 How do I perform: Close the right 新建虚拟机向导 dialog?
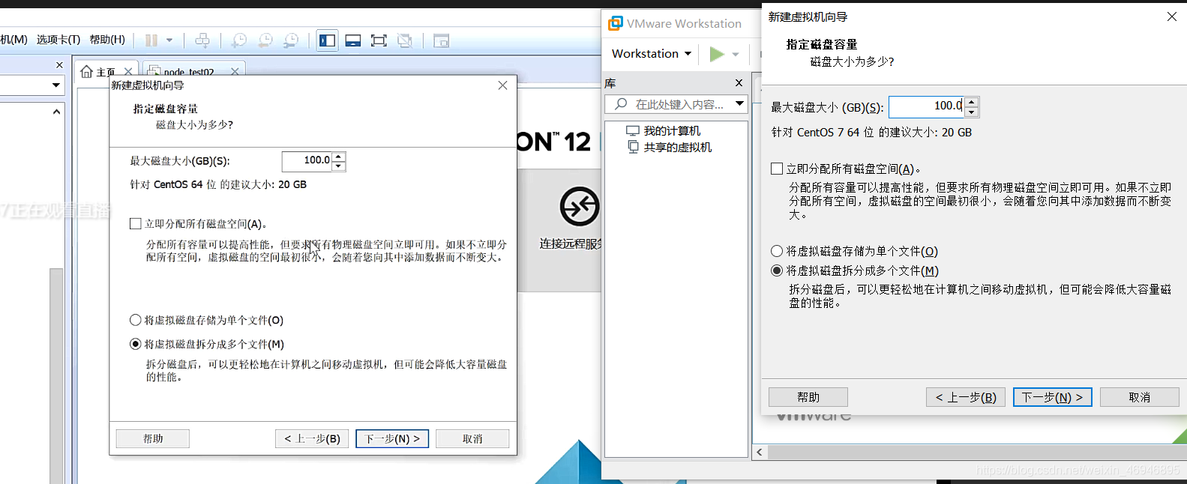[x=1172, y=16]
